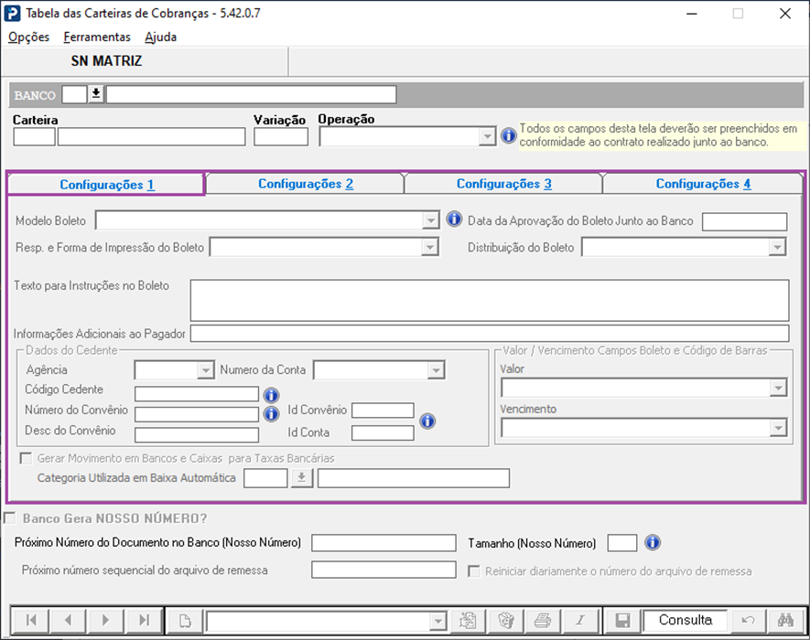
Task: Click the Carteira code field
Action: [34, 137]
